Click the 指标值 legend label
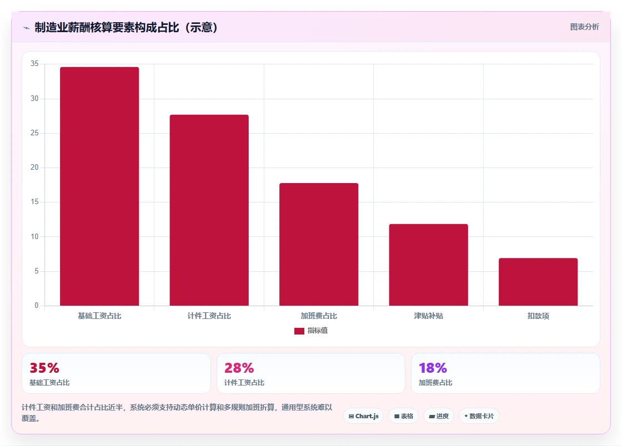Image resolution: width=622 pixels, height=446 pixels. [x=317, y=331]
